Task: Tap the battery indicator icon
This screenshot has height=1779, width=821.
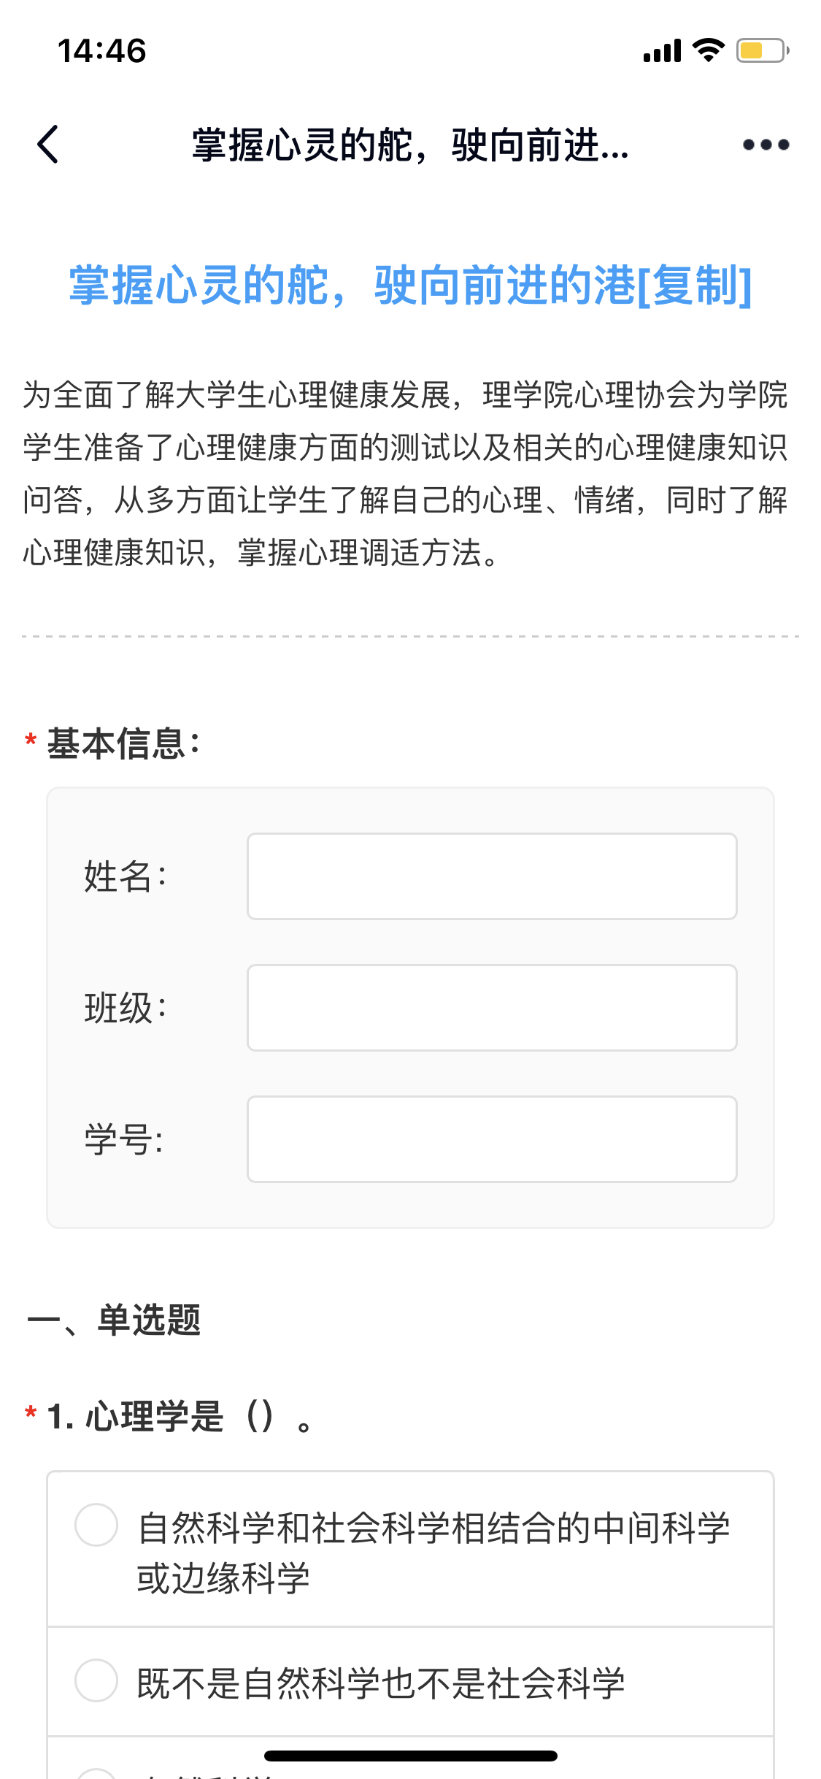Action: pyautogui.click(x=762, y=50)
